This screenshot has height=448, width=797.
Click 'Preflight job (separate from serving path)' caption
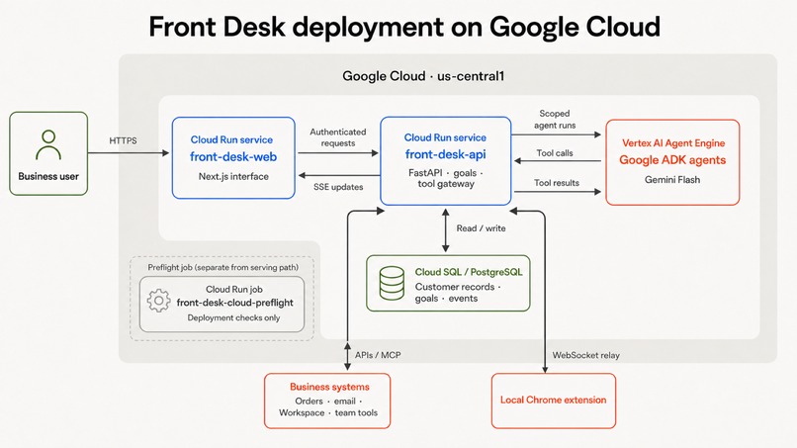point(222,267)
